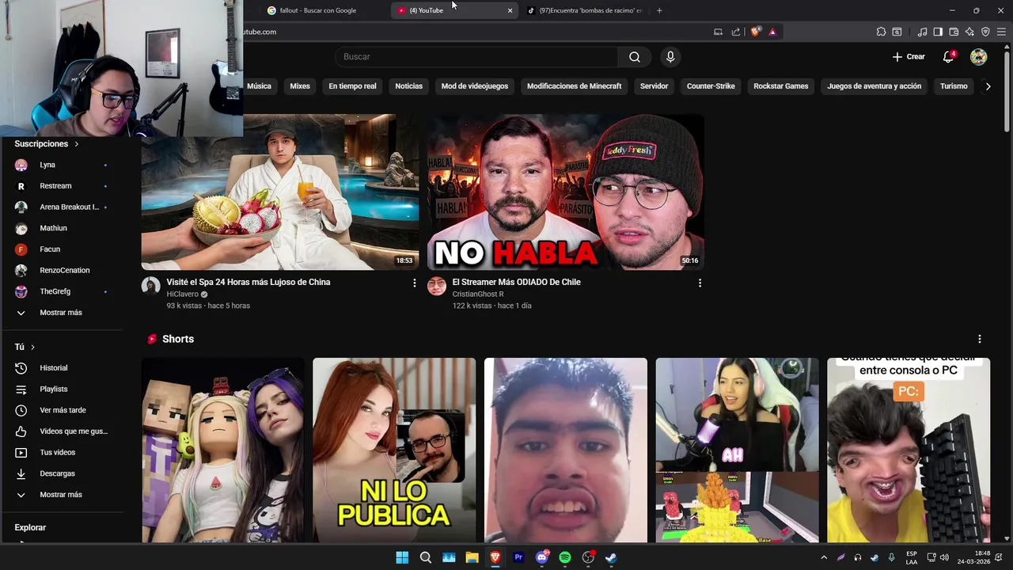Expand subscriptions with Mostrar más below TheGrefg

[x=62, y=313]
